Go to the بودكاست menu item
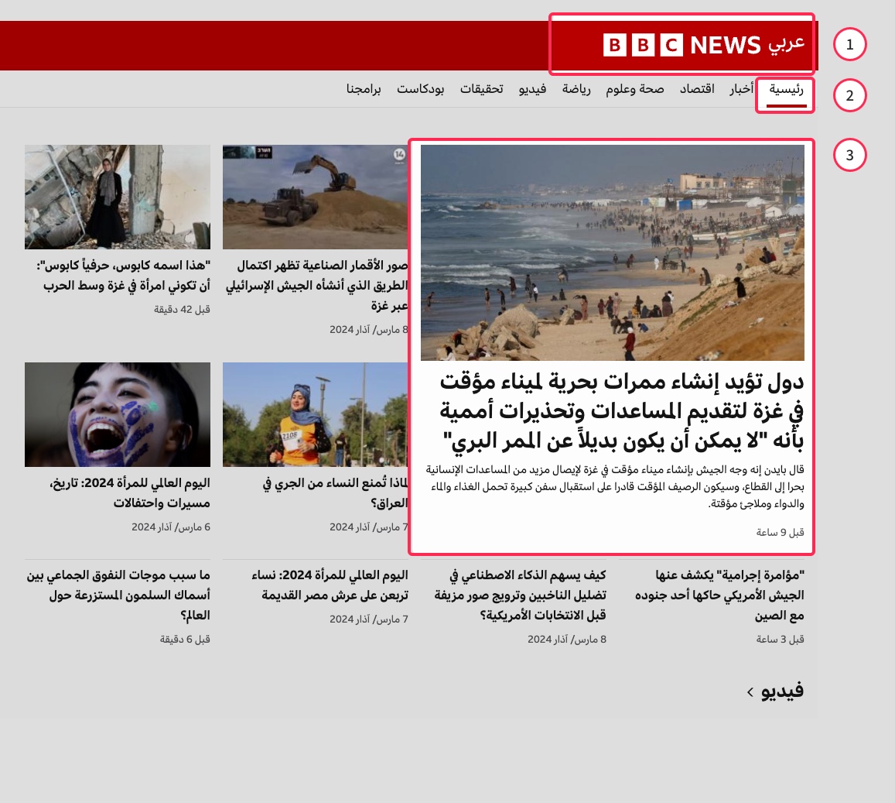895x803 pixels. pyautogui.click(x=420, y=89)
